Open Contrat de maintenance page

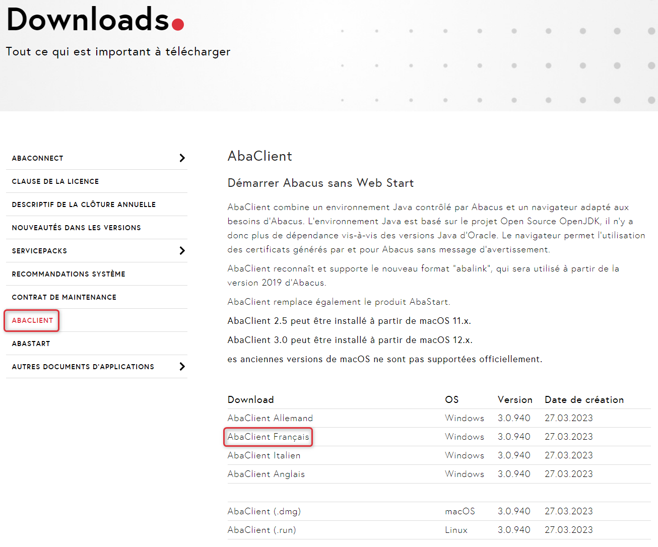(64, 297)
